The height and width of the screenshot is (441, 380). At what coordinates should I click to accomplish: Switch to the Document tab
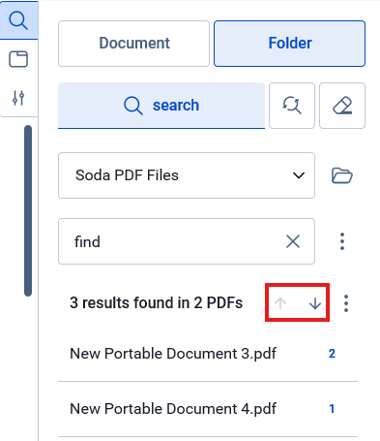point(134,44)
